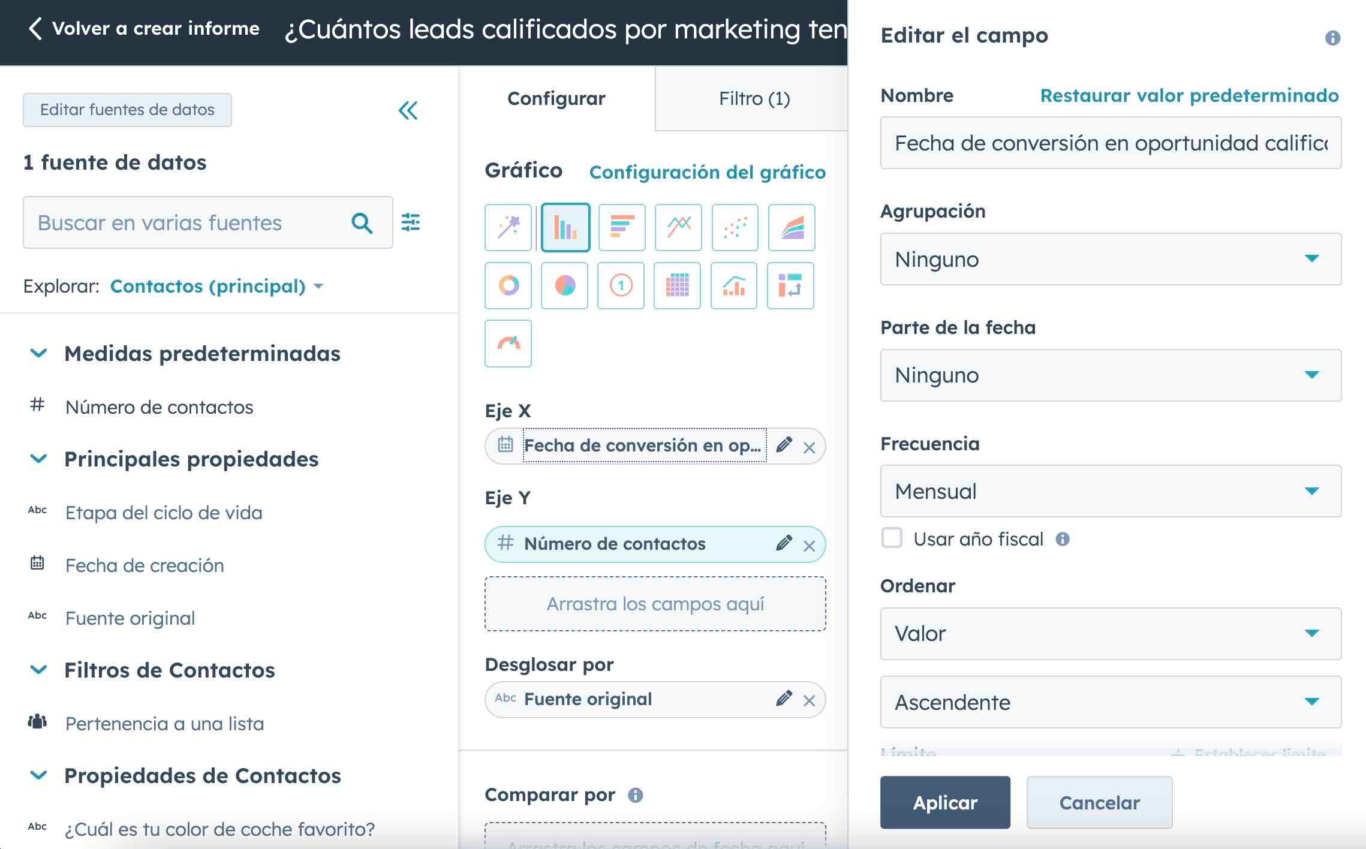This screenshot has width=1366, height=849.
Task: Open the Ordenar Valor dropdown
Action: click(1111, 634)
